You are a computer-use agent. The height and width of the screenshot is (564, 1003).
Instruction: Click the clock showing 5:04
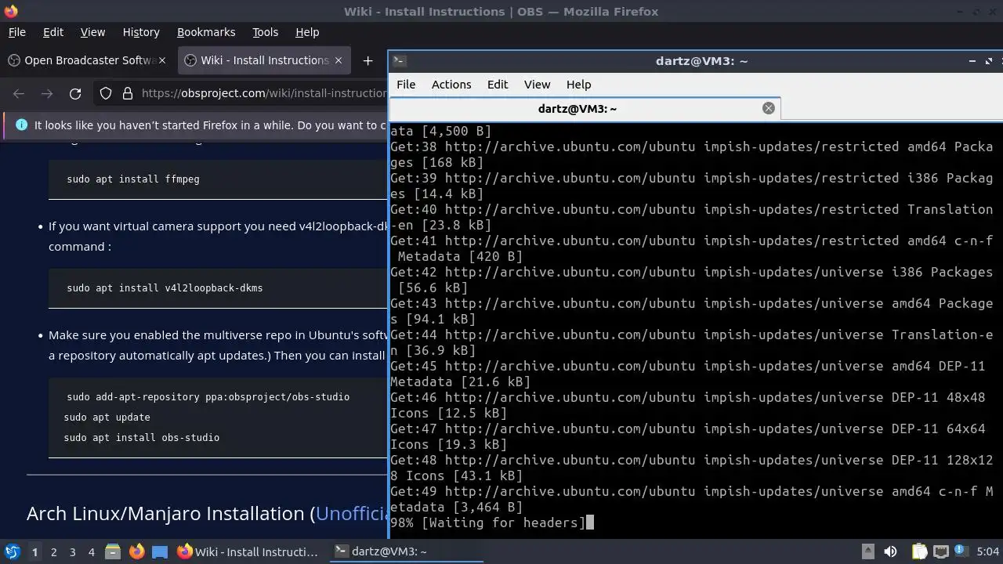988,551
